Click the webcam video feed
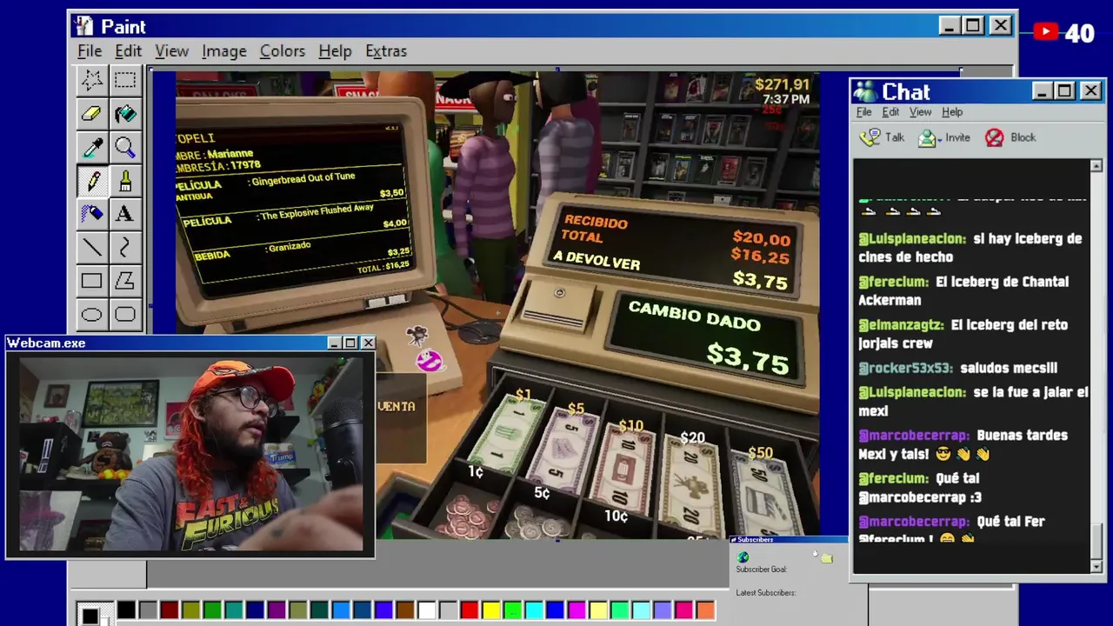This screenshot has height=626, width=1113. tap(190, 453)
